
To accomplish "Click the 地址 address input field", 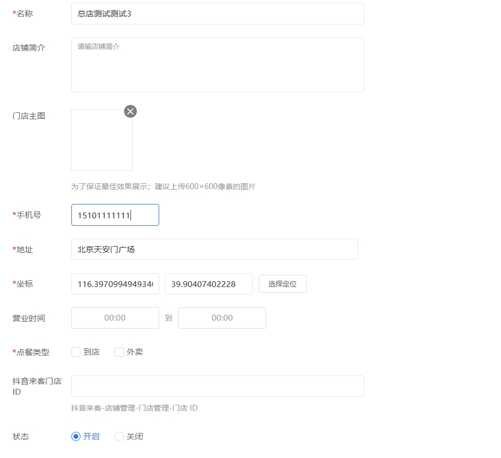I will pos(215,249).
